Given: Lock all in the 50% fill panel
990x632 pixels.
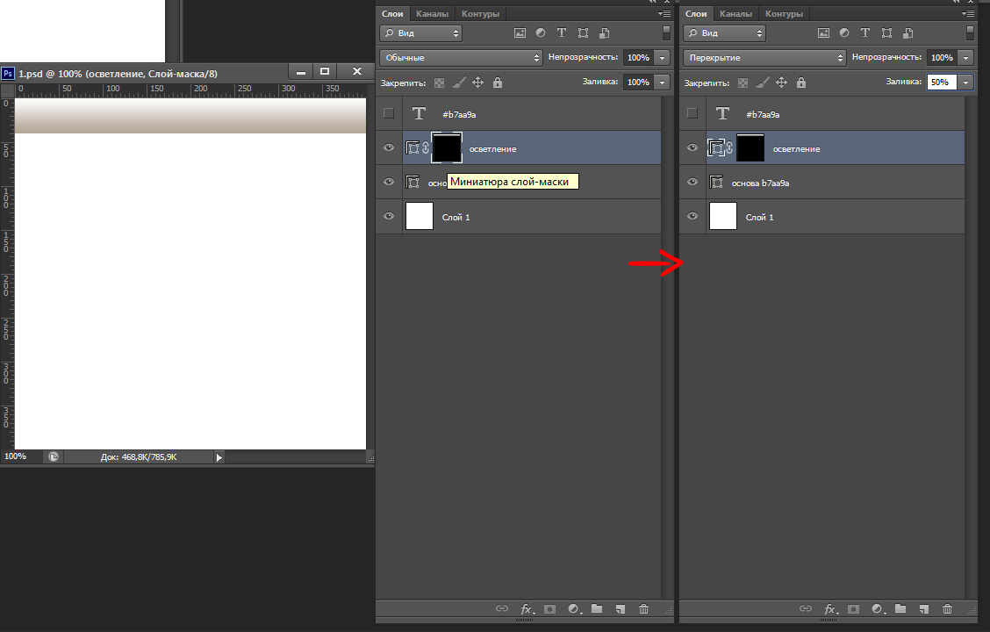Looking at the screenshot, I should tap(801, 83).
